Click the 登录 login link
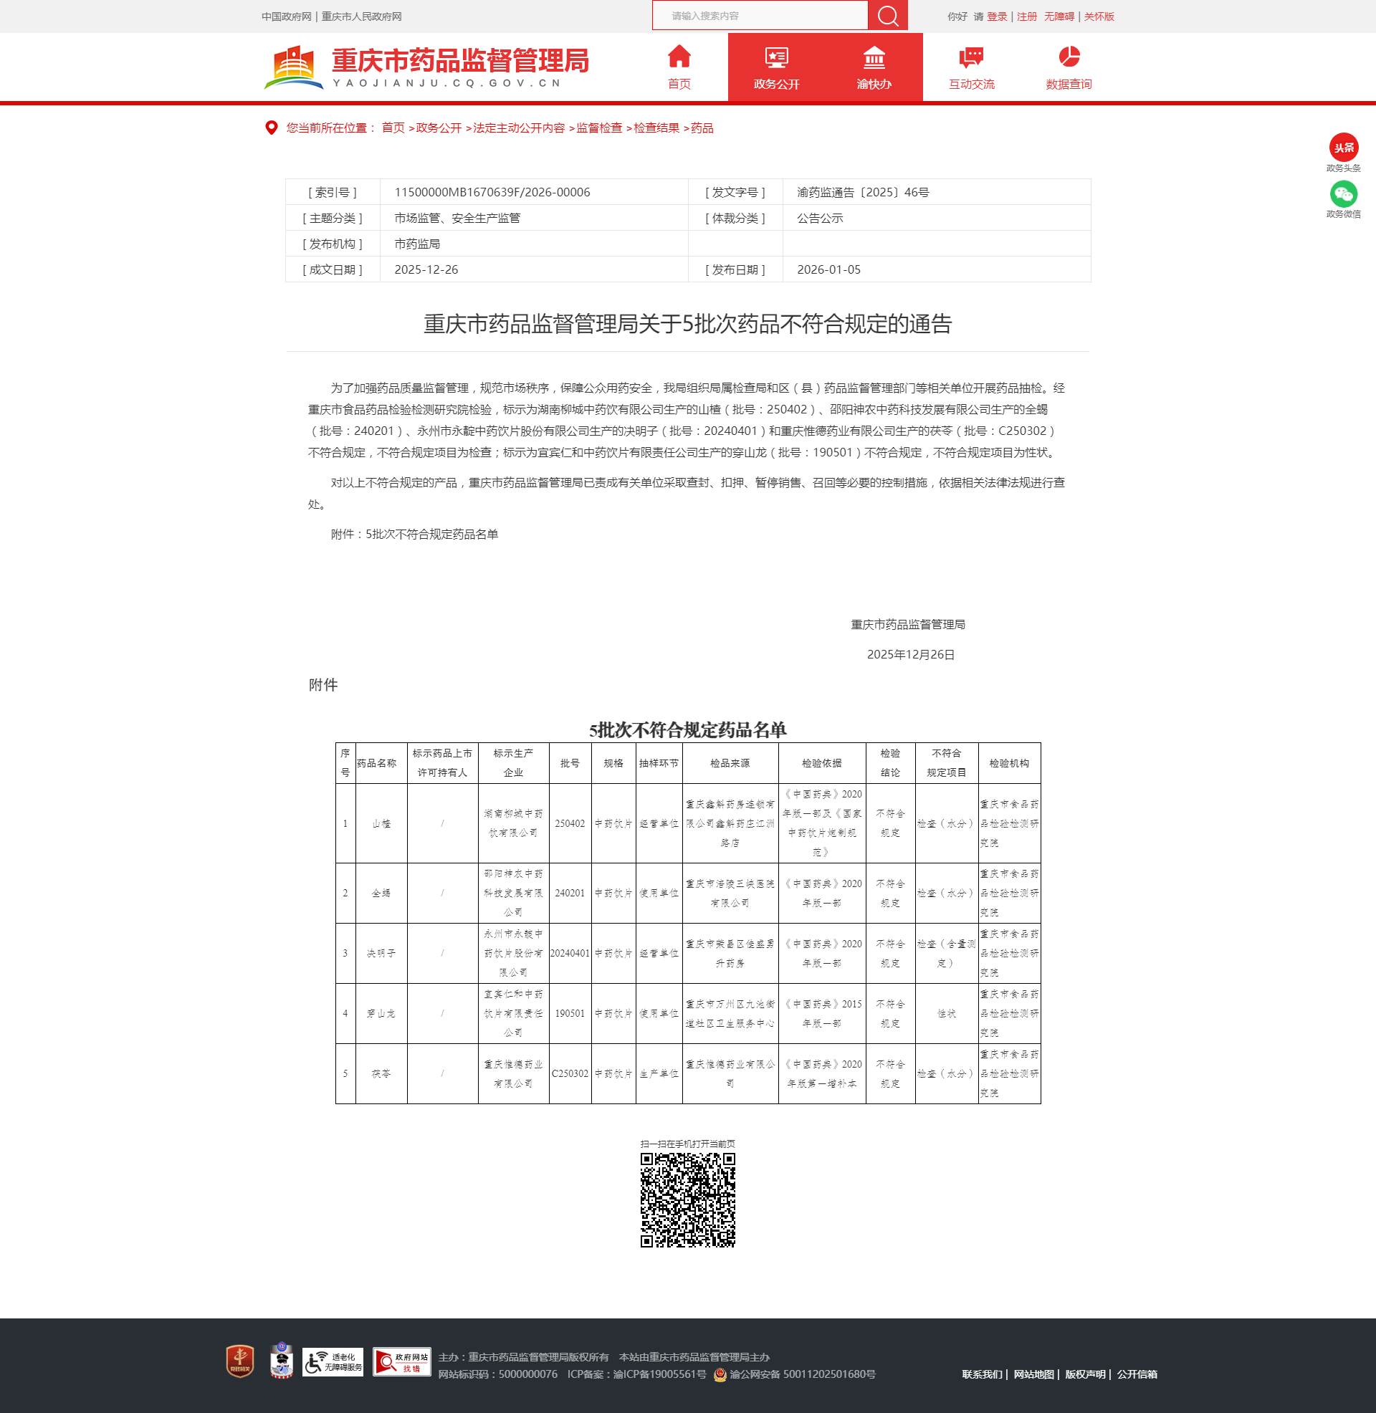 [997, 16]
